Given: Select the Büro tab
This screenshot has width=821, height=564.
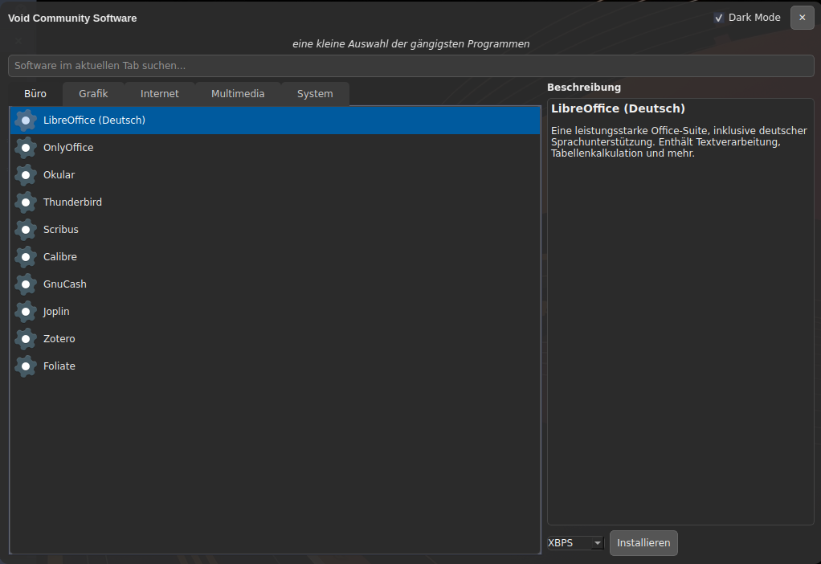Looking at the screenshot, I should 35,94.
